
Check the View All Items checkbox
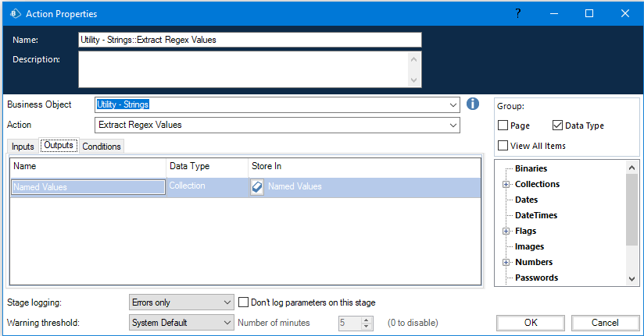click(x=503, y=146)
